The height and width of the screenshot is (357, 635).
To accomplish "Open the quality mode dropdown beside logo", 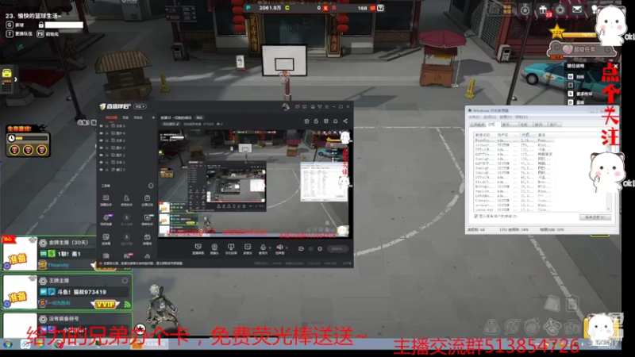I will tap(140, 106).
